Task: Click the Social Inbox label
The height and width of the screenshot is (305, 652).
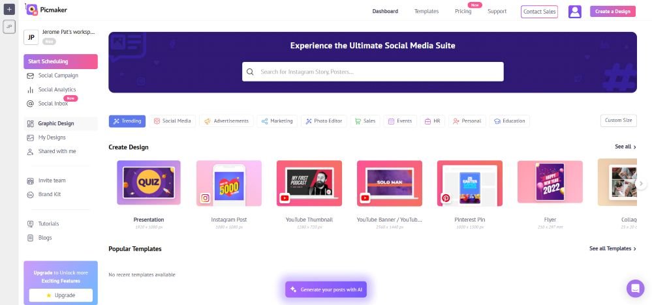Action: coord(54,104)
